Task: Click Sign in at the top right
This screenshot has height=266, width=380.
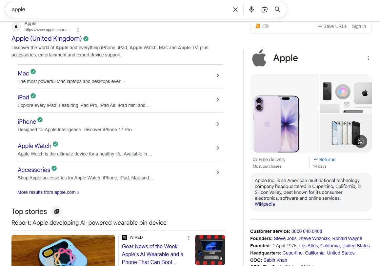Action: 359,26
